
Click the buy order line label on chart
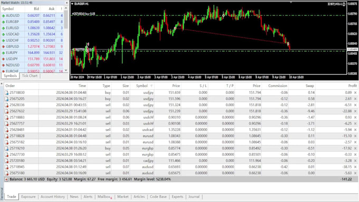coord(83,14)
